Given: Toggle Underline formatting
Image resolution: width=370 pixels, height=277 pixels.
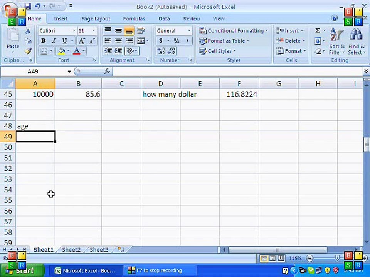Looking at the screenshot, I should click(x=64, y=41).
